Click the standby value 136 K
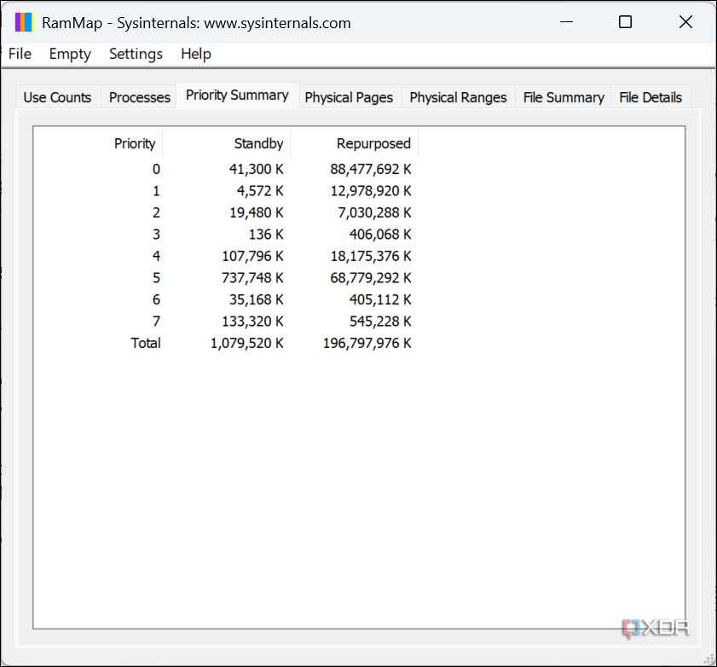The image size is (717, 667). (x=266, y=235)
